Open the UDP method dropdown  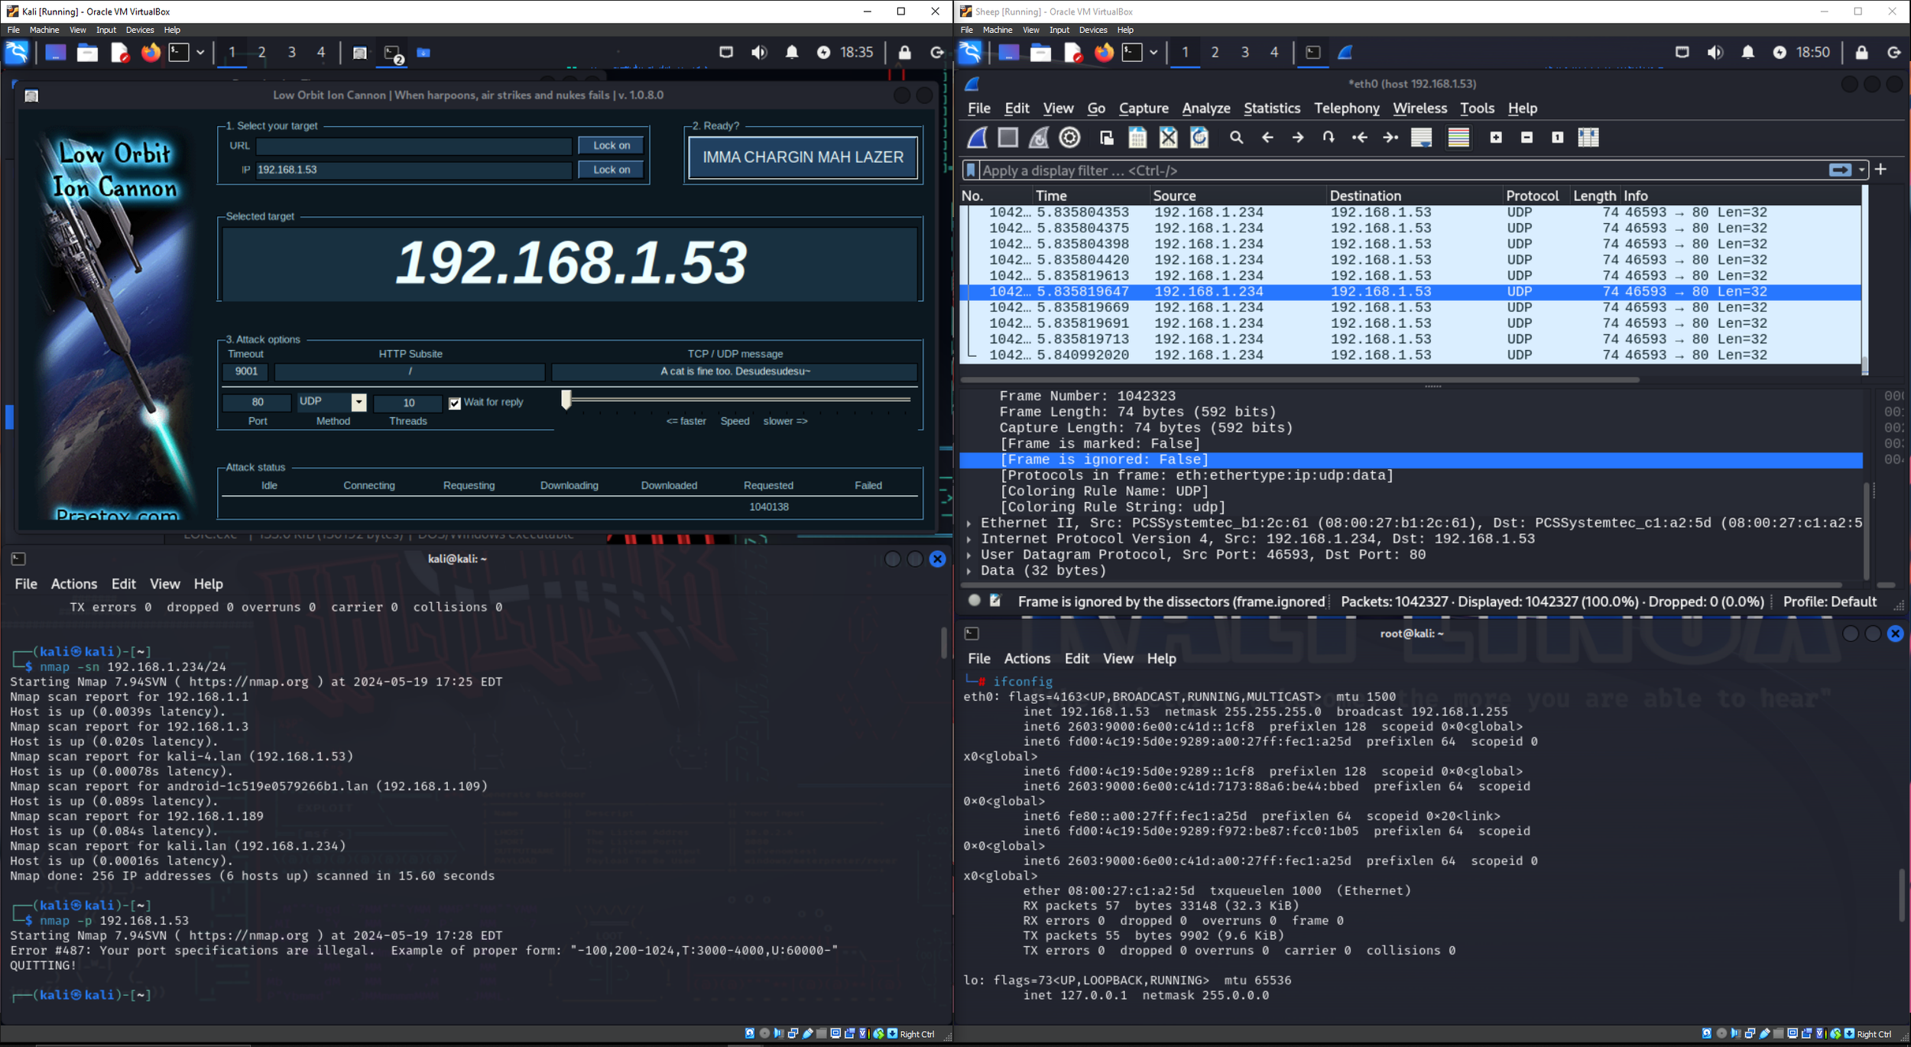pos(359,402)
